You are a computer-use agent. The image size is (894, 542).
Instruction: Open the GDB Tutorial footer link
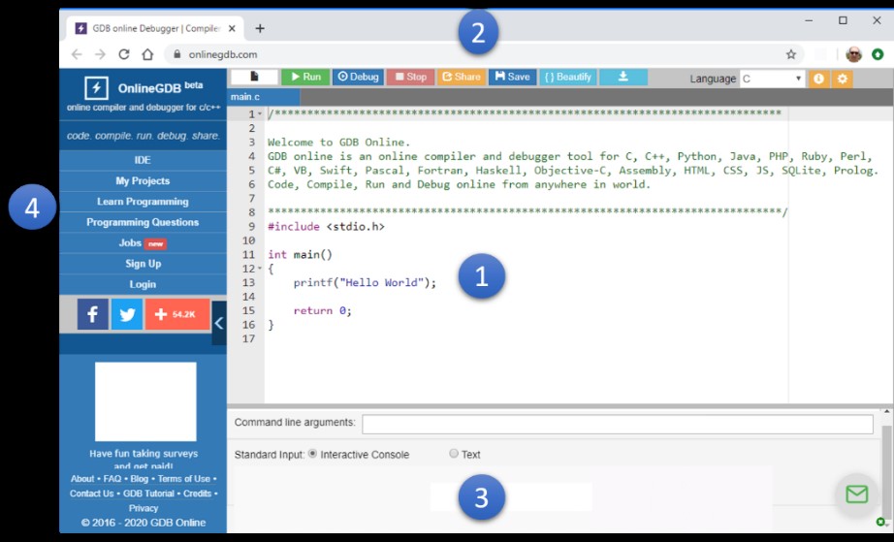click(x=148, y=494)
